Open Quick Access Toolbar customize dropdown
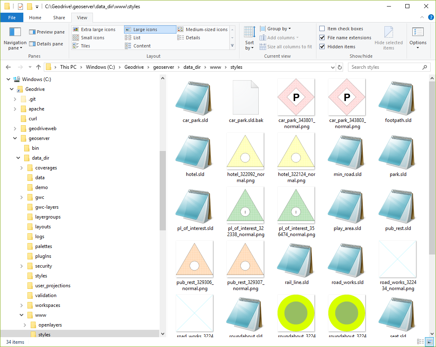Screen dimensions: 436x347 point(37,7)
